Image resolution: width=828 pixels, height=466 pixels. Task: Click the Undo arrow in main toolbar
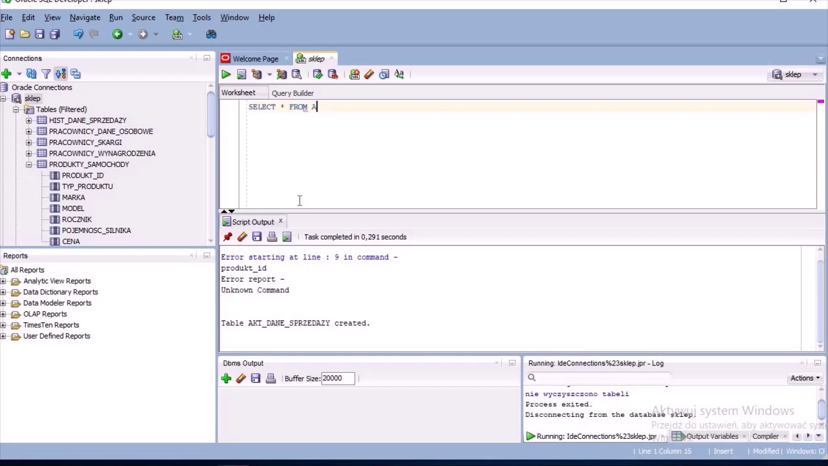[78, 34]
